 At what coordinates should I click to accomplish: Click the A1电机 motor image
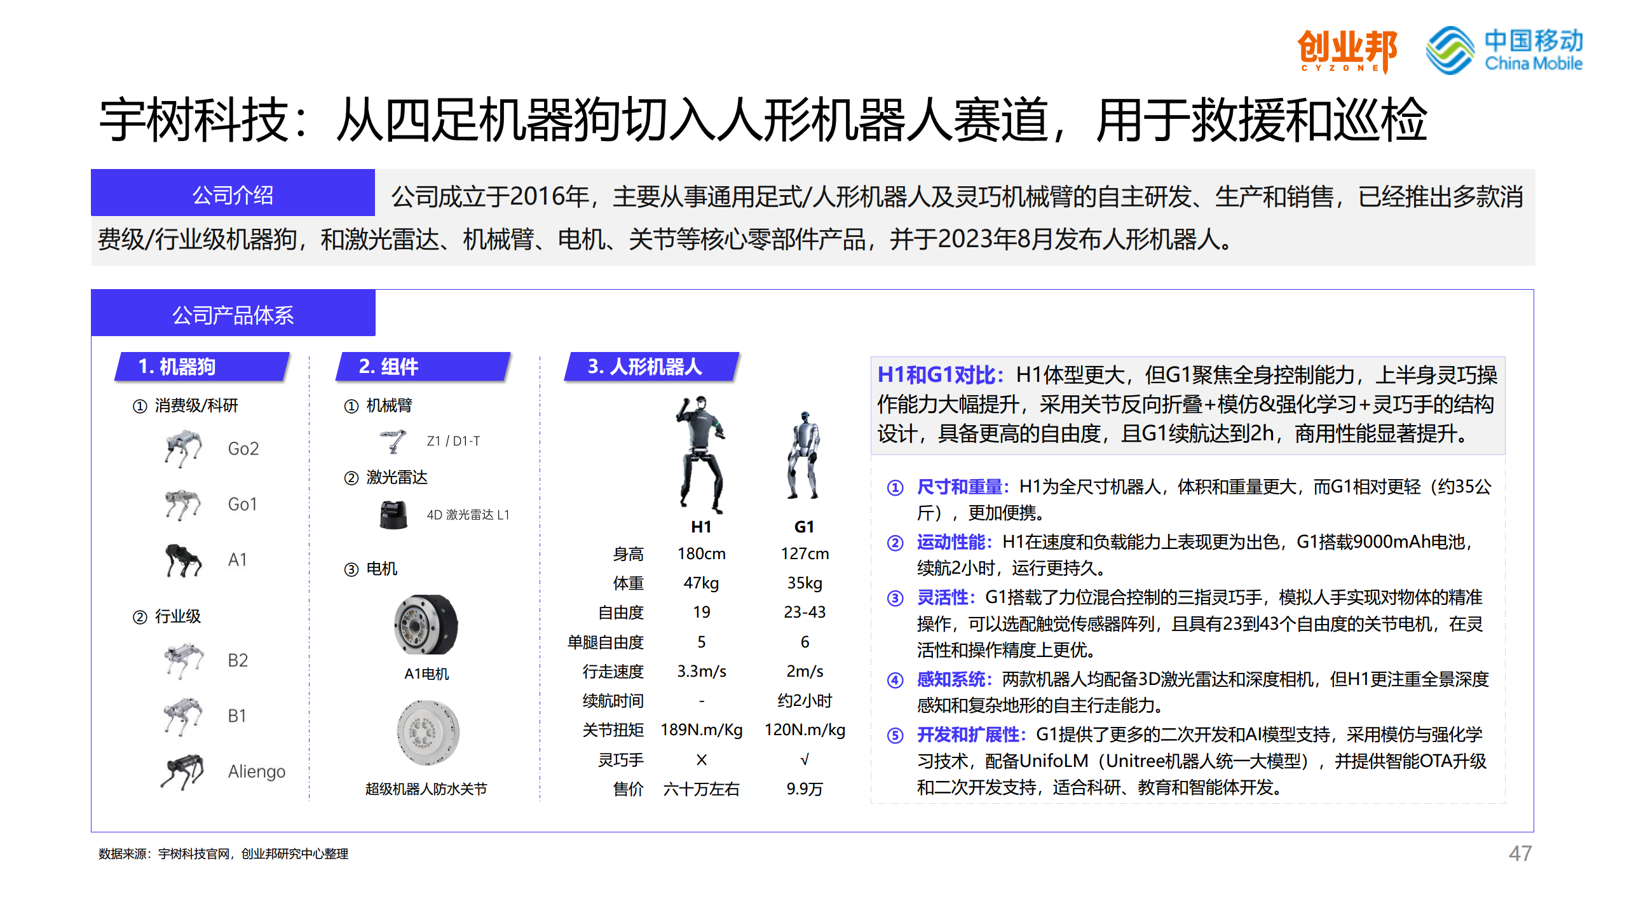[x=426, y=624]
